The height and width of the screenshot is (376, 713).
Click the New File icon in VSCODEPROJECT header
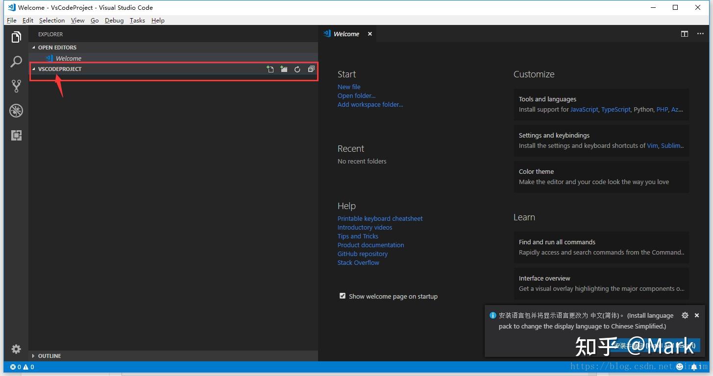tap(270, 69)
